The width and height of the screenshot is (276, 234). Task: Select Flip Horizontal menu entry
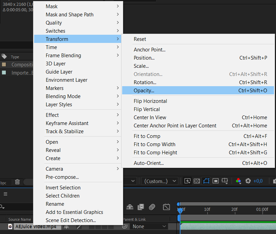pos(150,101)
